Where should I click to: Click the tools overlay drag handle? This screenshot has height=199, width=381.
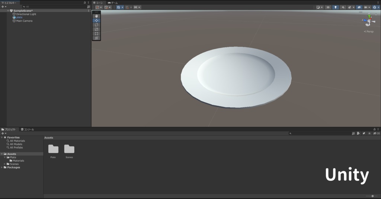point(96,12)
